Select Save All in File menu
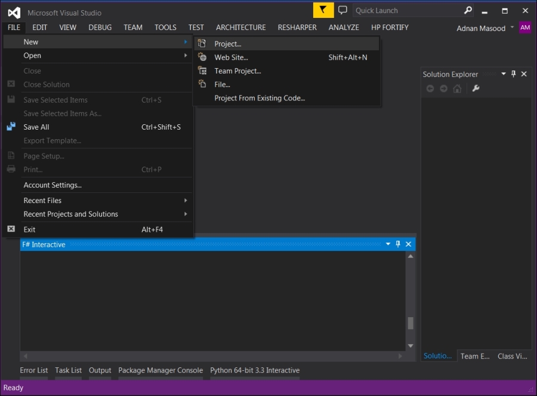This screenshot has width=537, height=396. coord(98,127)
